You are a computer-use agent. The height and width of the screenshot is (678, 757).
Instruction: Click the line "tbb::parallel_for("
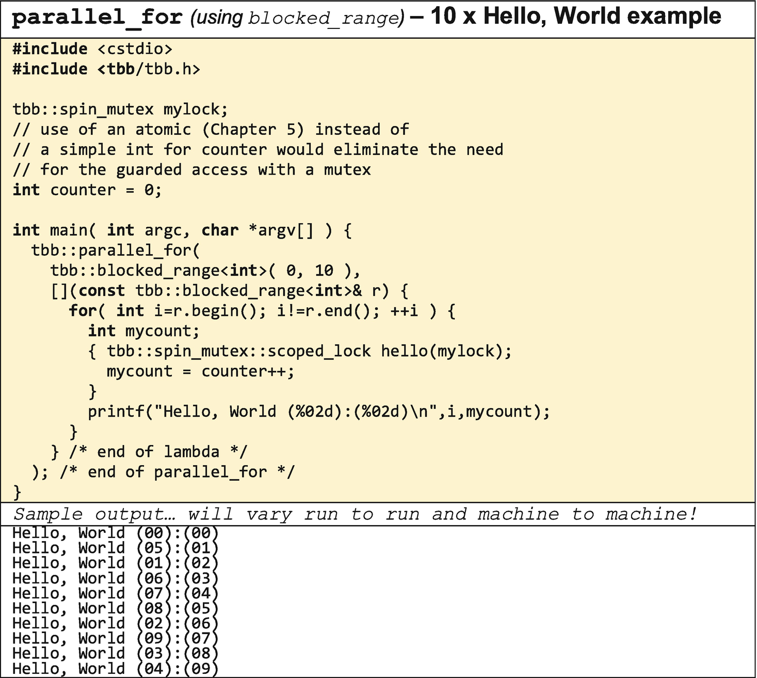pyautogui.click(x=116, y=250)
